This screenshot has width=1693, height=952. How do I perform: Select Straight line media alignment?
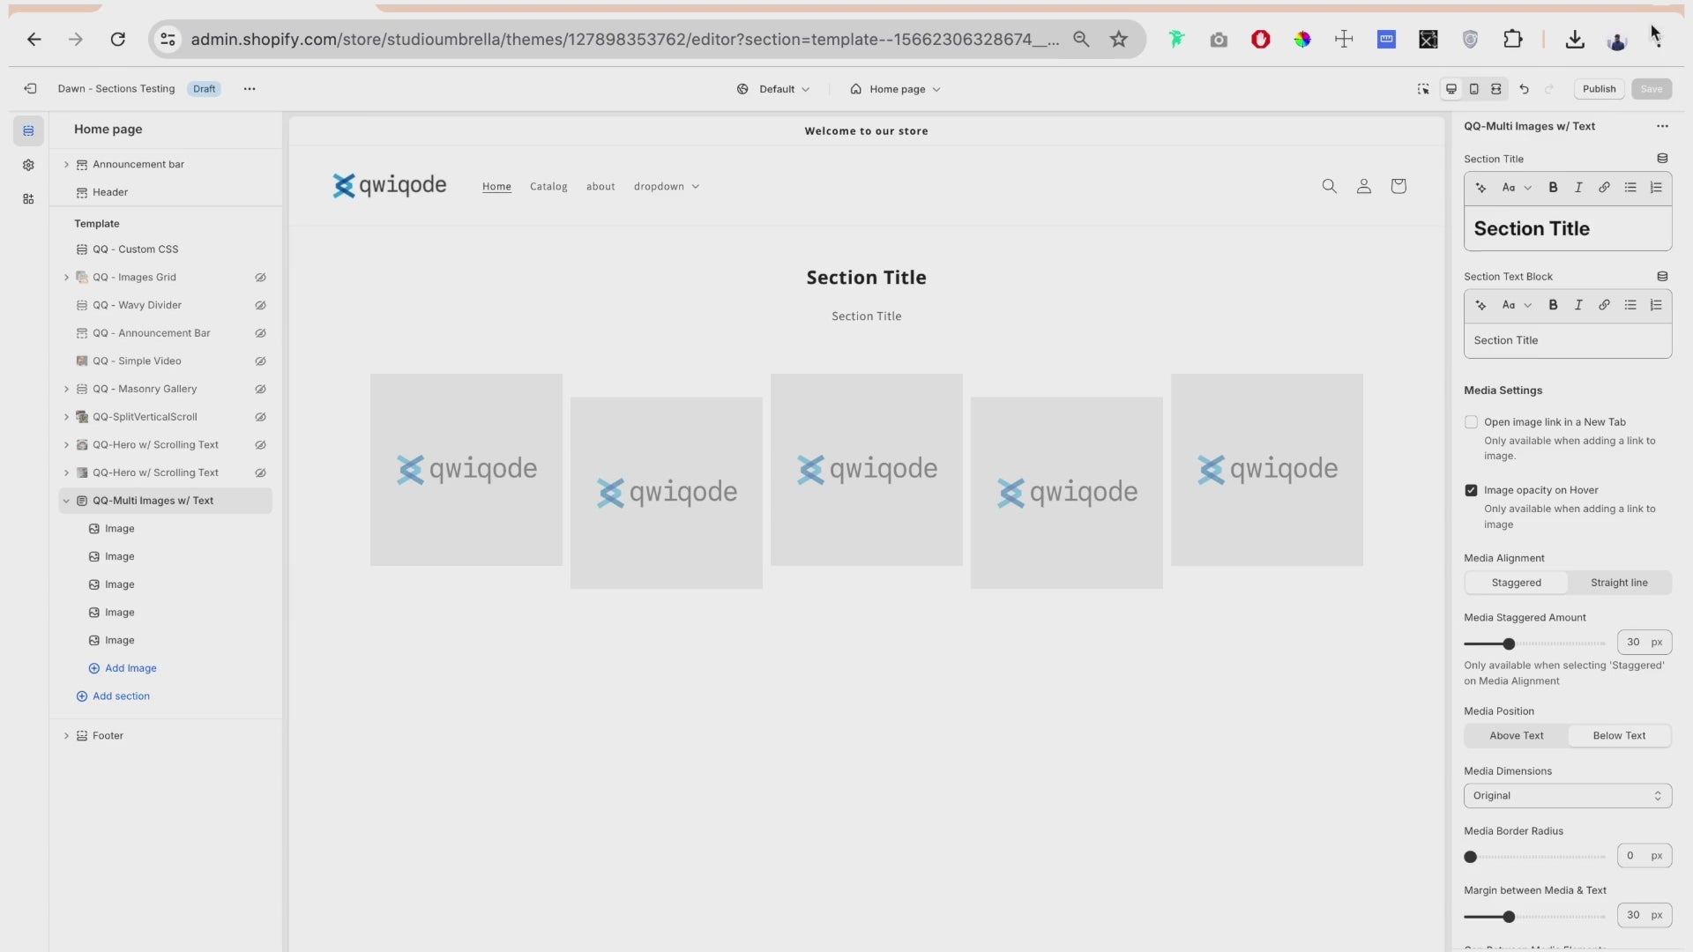click(x=1618, y=583)
